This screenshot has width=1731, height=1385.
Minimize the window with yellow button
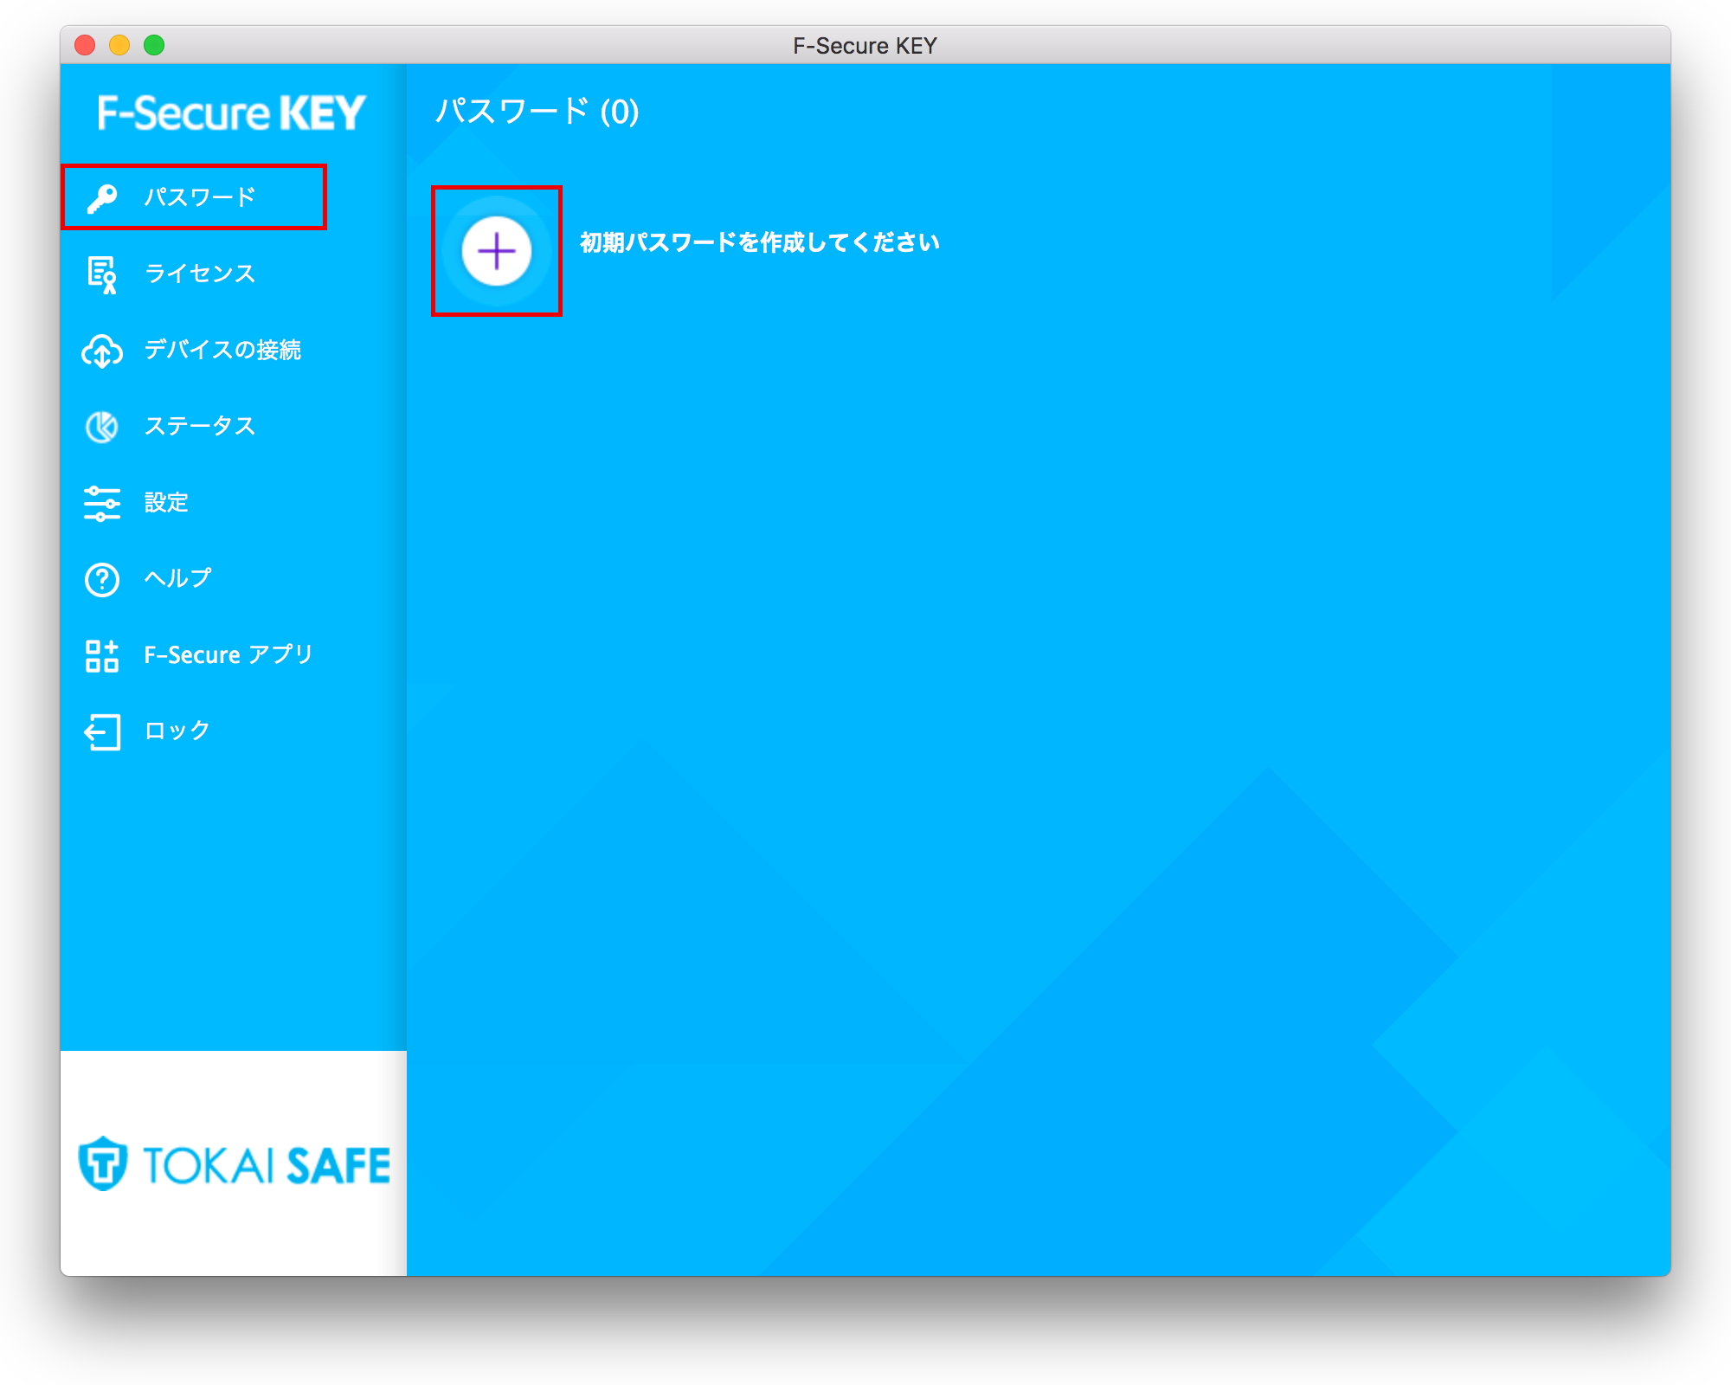pyautogui.click(x=119, y=45)
